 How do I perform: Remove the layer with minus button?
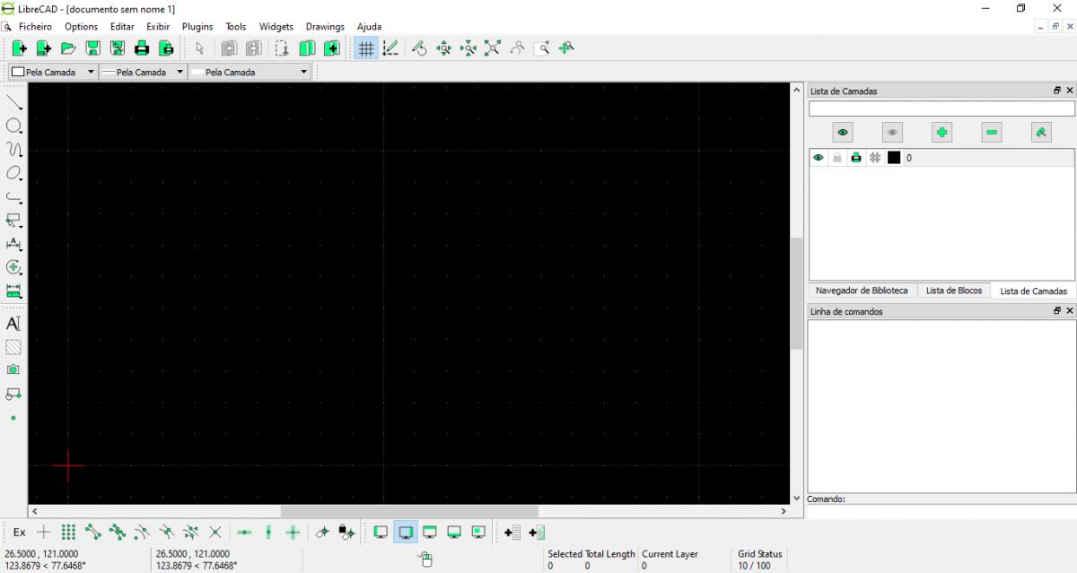point(991,133)
